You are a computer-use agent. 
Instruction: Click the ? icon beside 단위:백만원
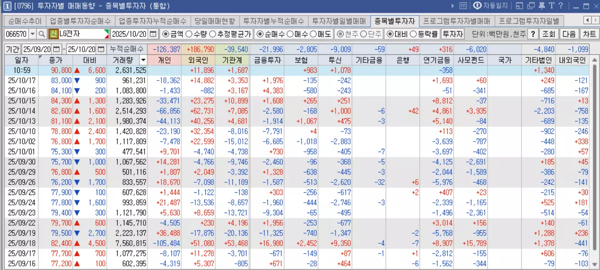click(x=534, y=33)
